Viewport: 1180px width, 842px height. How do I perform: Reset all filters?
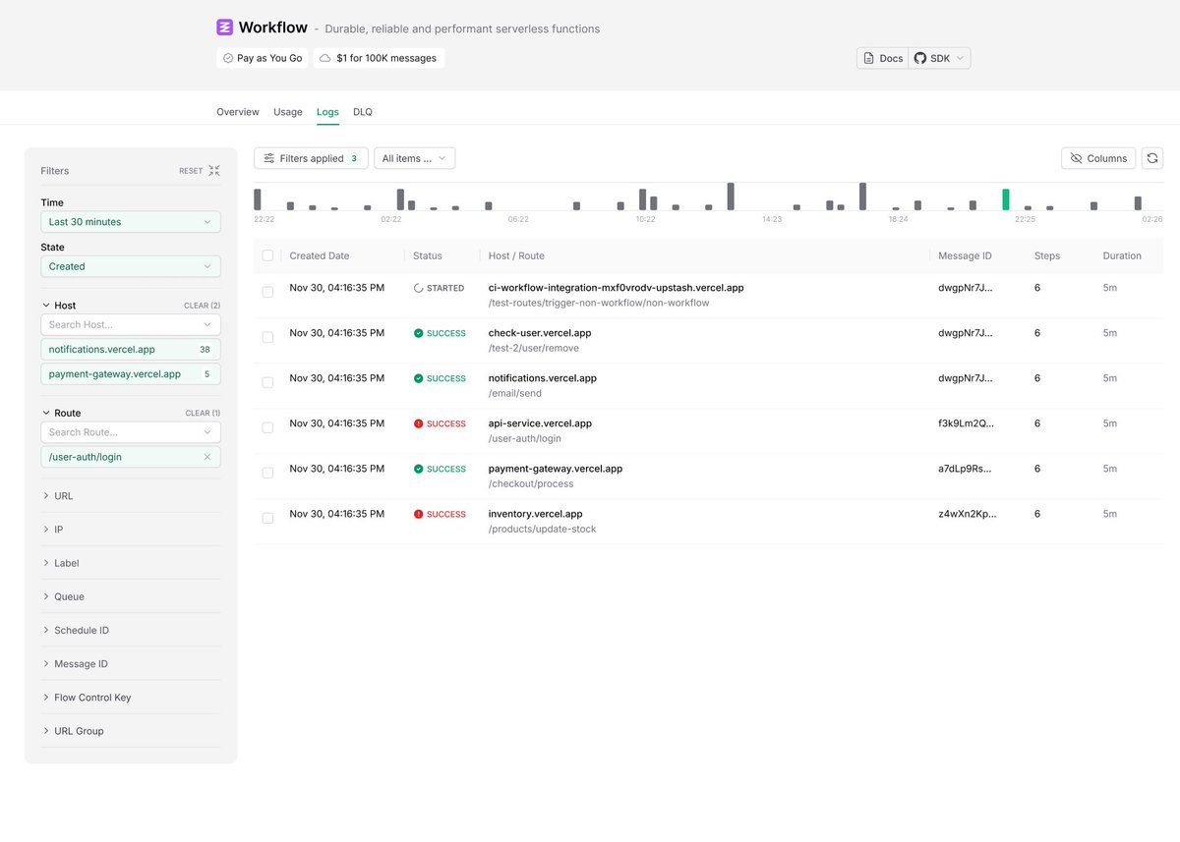pyautogui.click(x=191, y=171)
